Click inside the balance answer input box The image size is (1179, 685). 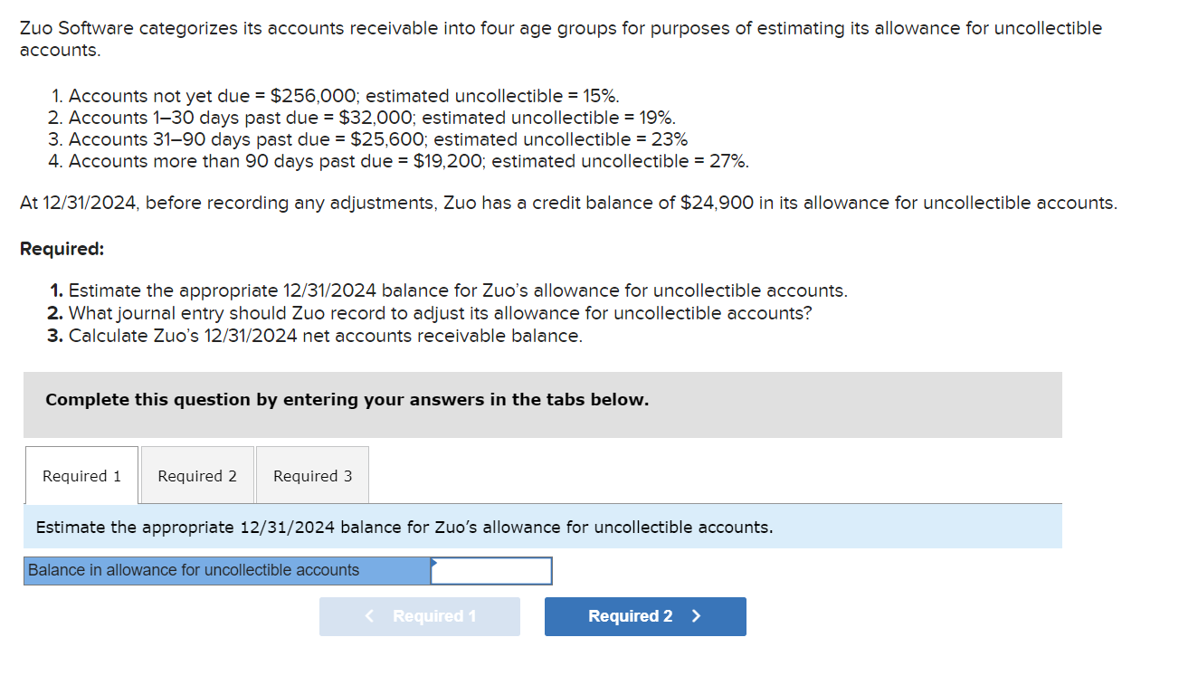[x=491, y=570]
